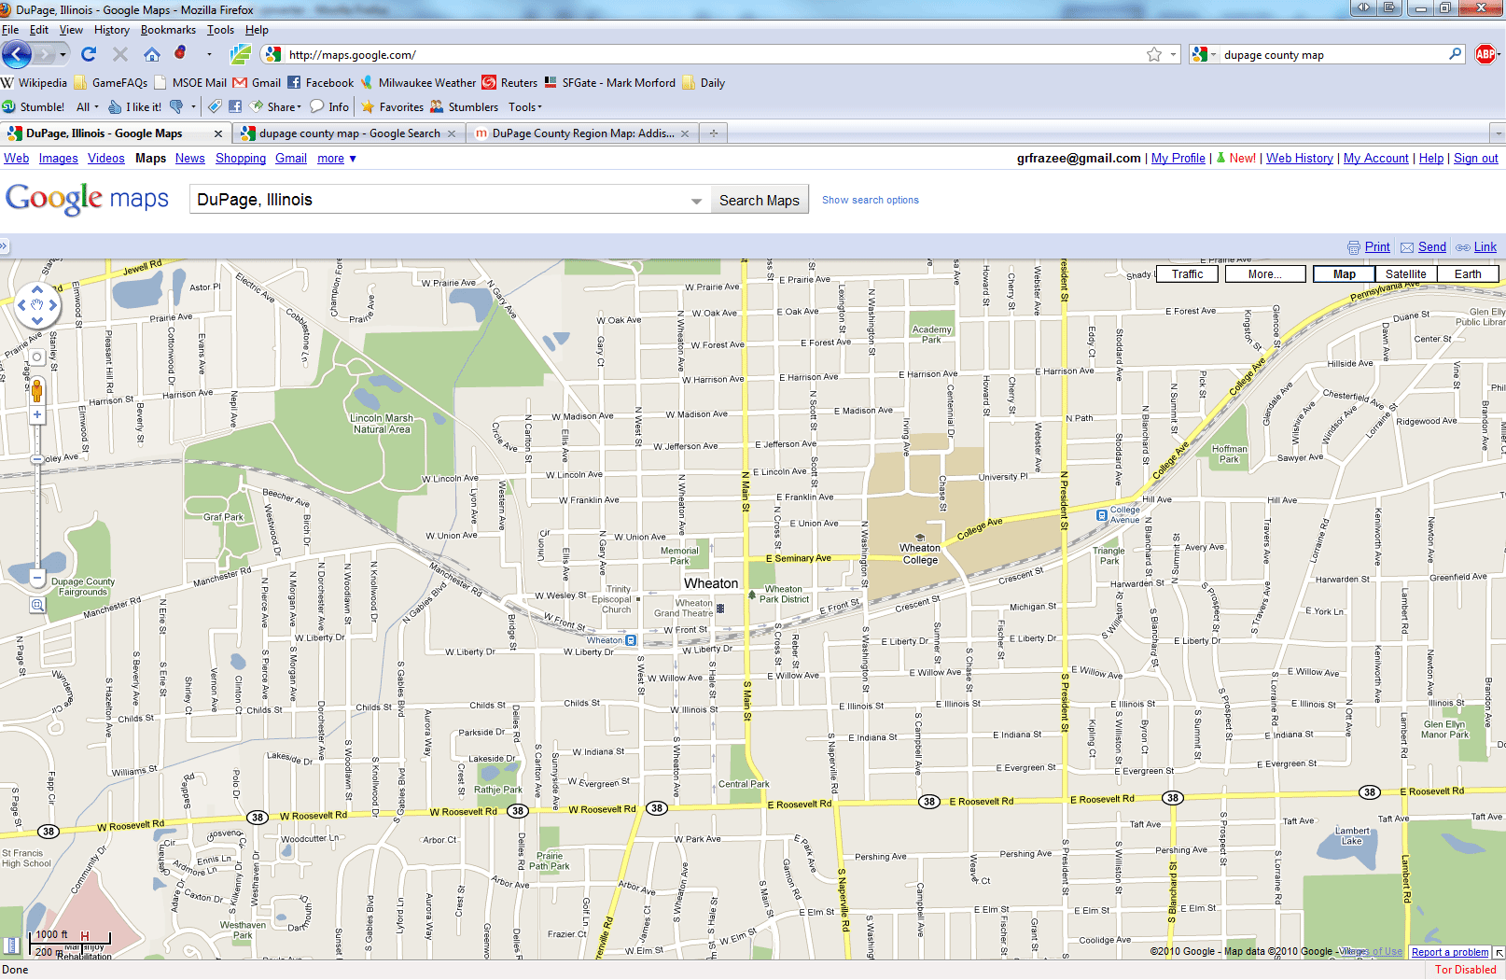Click the StumbleUpon tag icon
The height and width of the screenshot is (980, 1506).
[215, 107]
